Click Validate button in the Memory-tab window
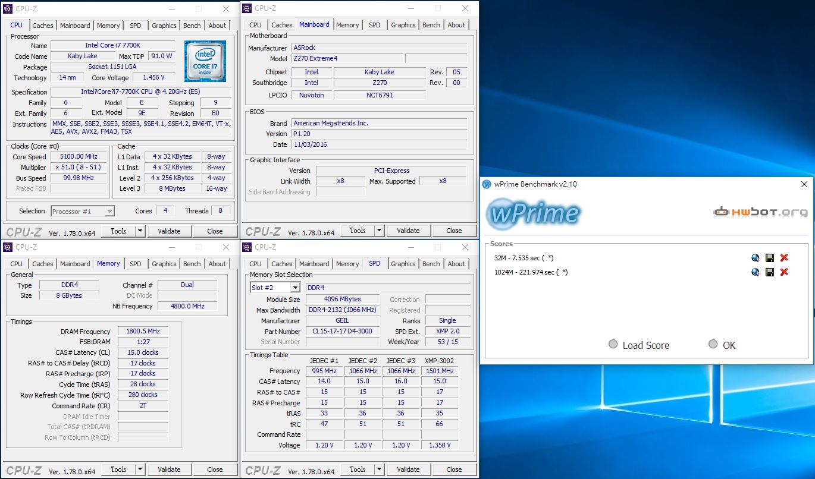The width and height of the screenshot is (815, 479). (169, 469)
